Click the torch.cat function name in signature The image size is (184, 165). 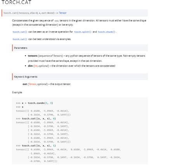pos(10,13)
